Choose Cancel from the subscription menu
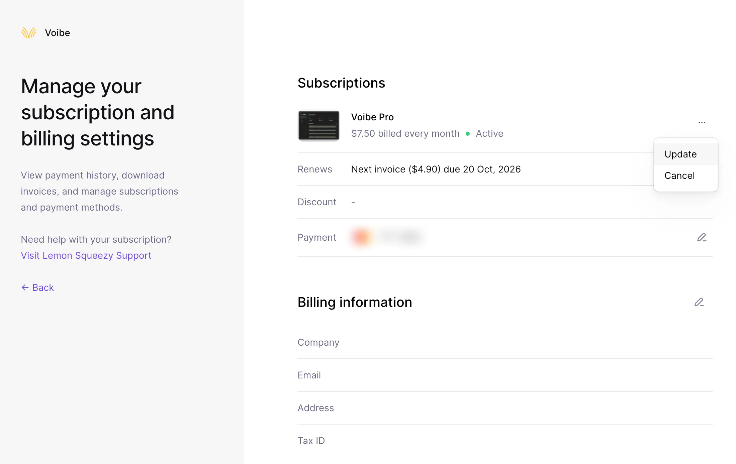736x464 pixels. pyautogui.click(x=686, y=176)
